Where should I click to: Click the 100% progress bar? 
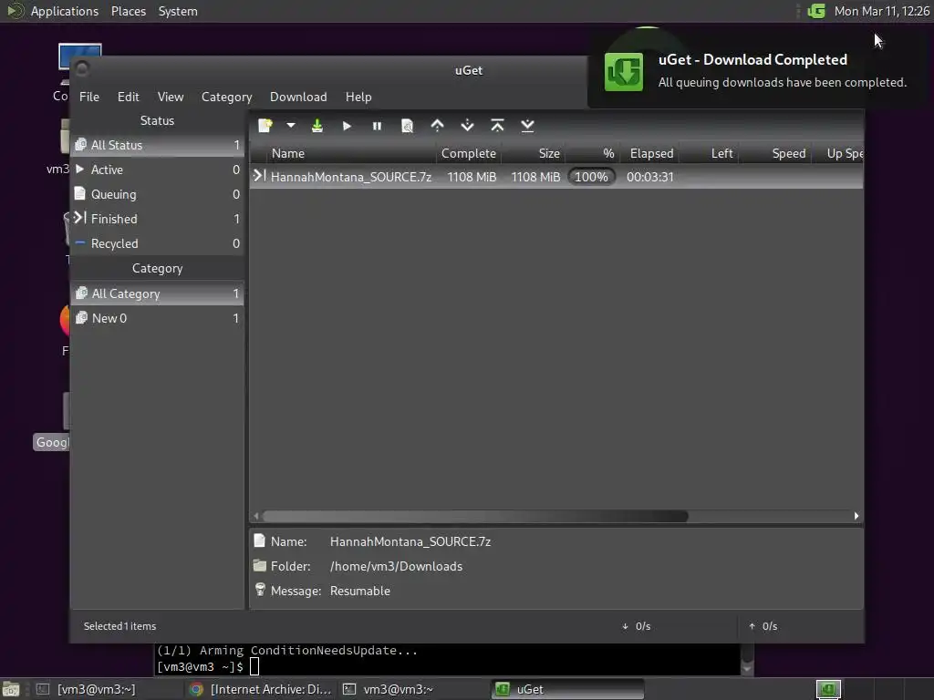pyautogui.click(x=591, y=177)
